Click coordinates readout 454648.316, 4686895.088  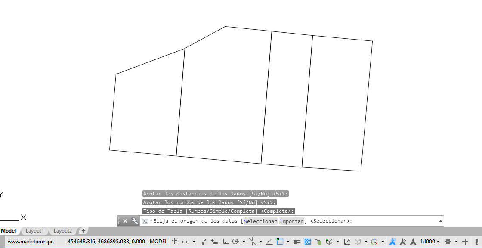[x=106, y=242]
